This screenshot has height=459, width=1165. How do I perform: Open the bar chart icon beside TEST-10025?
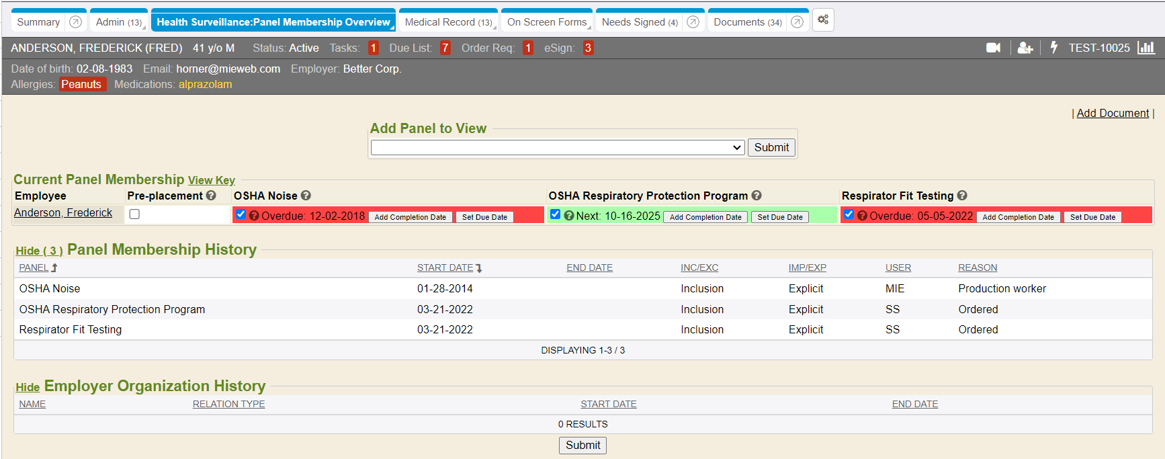[x=1146, y=48]
